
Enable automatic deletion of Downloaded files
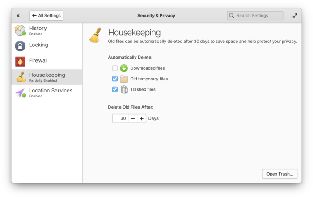(x=115, y=68)
